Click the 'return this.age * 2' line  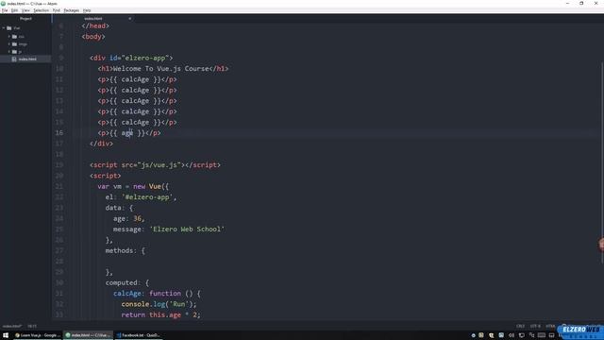(160, 314)
